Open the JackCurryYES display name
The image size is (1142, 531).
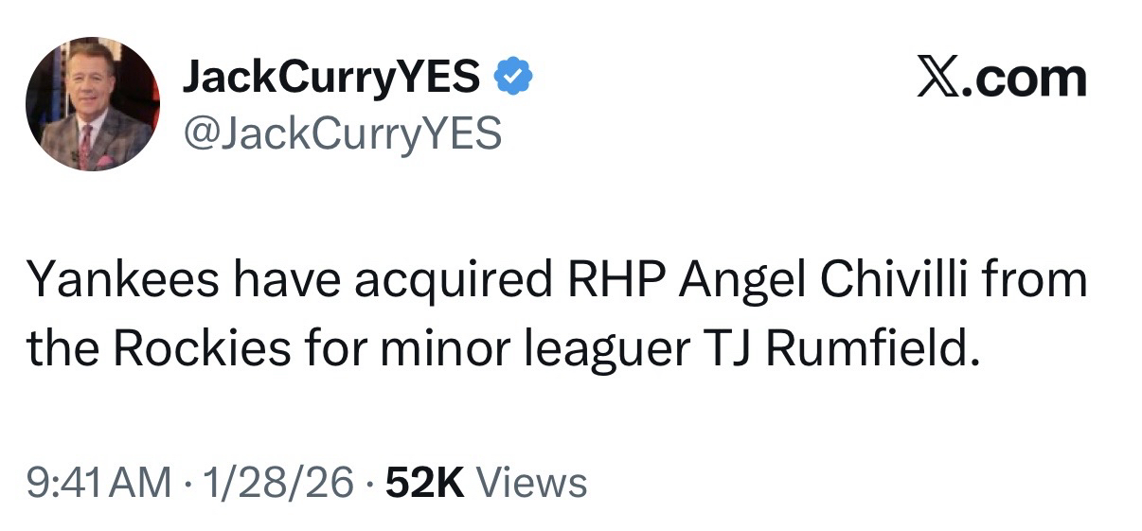coord(330,77)
